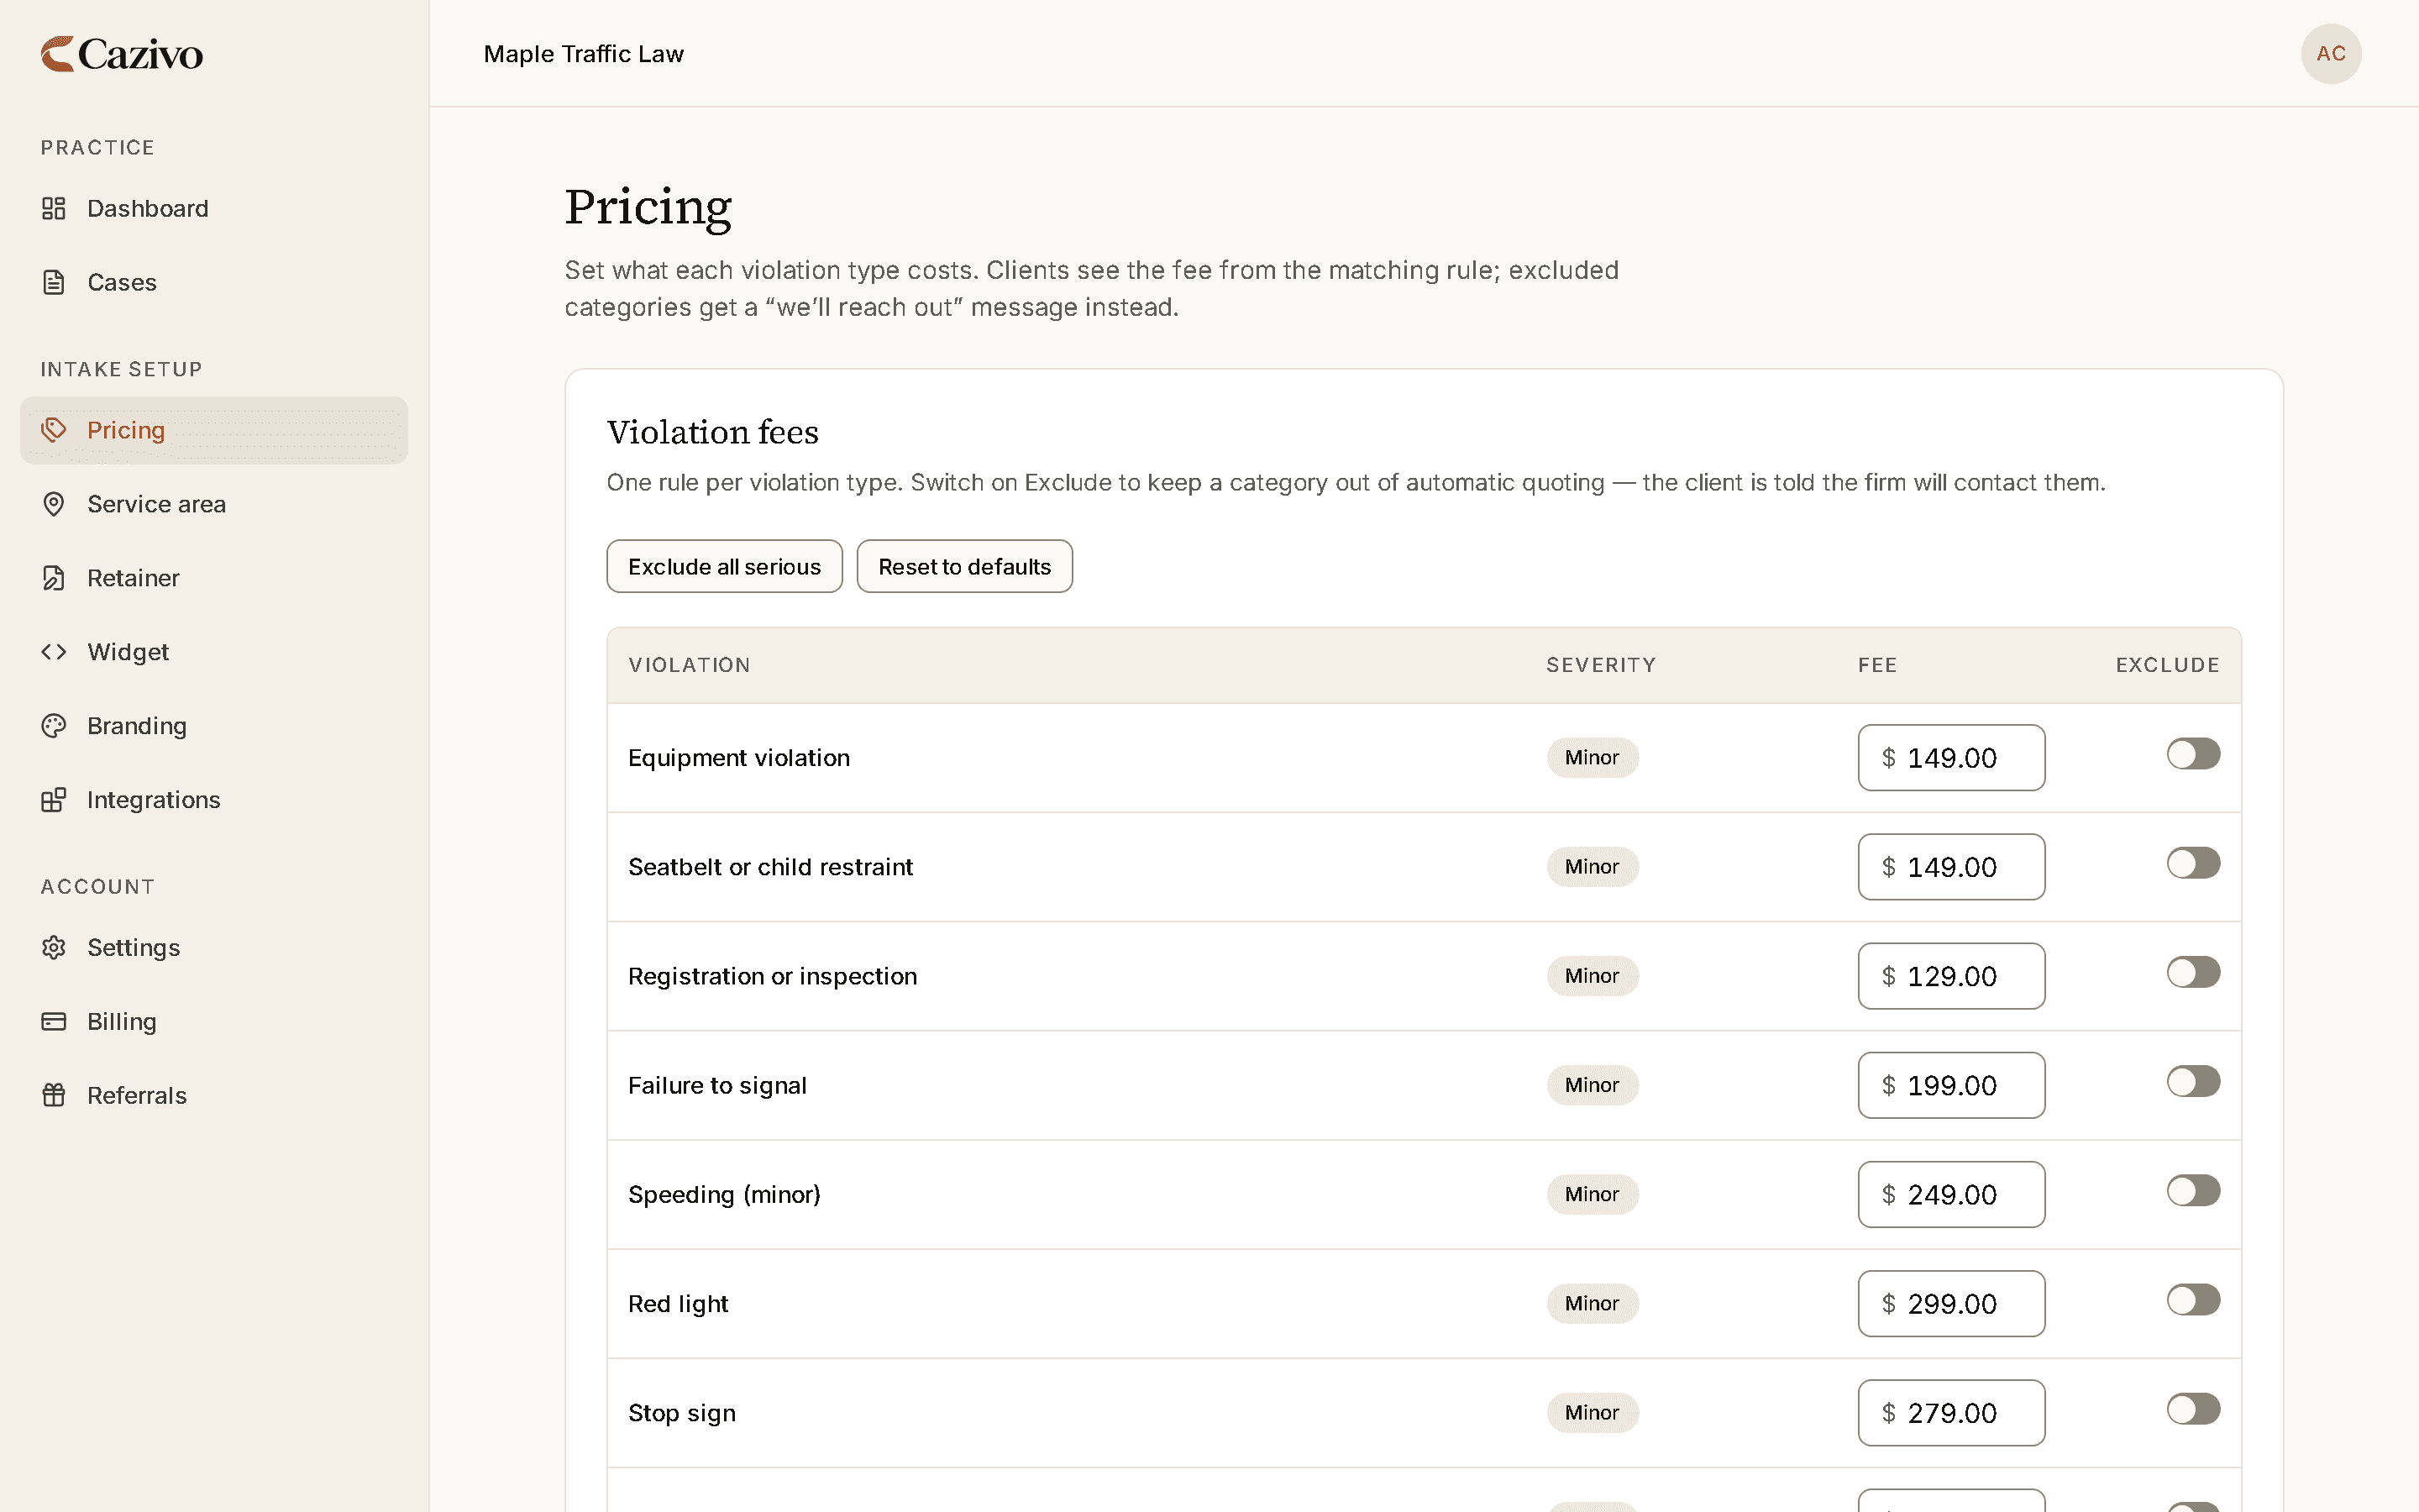Open account Settings
This screenshot has height=1512, width=2419.
[x=214, y=947]
